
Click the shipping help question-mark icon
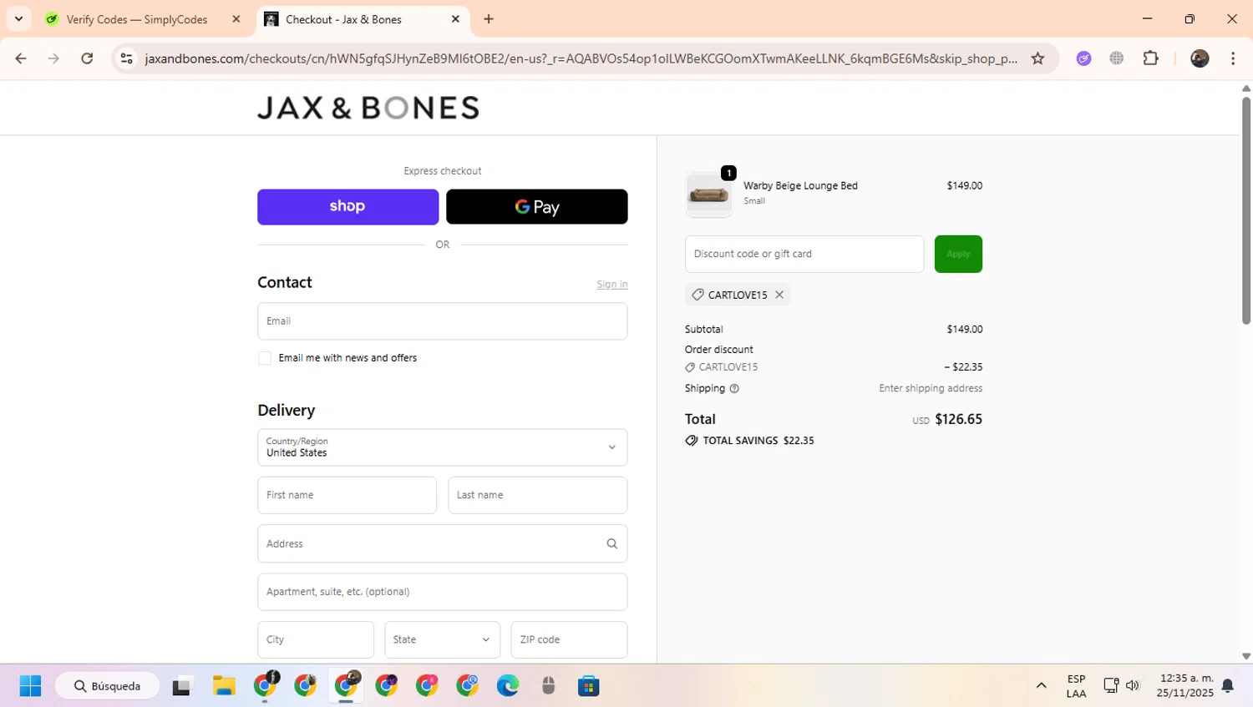[734, 389]
